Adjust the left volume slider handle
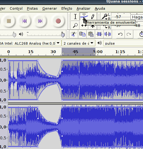The width and height of the screenshot is (143, 149). 14,35
